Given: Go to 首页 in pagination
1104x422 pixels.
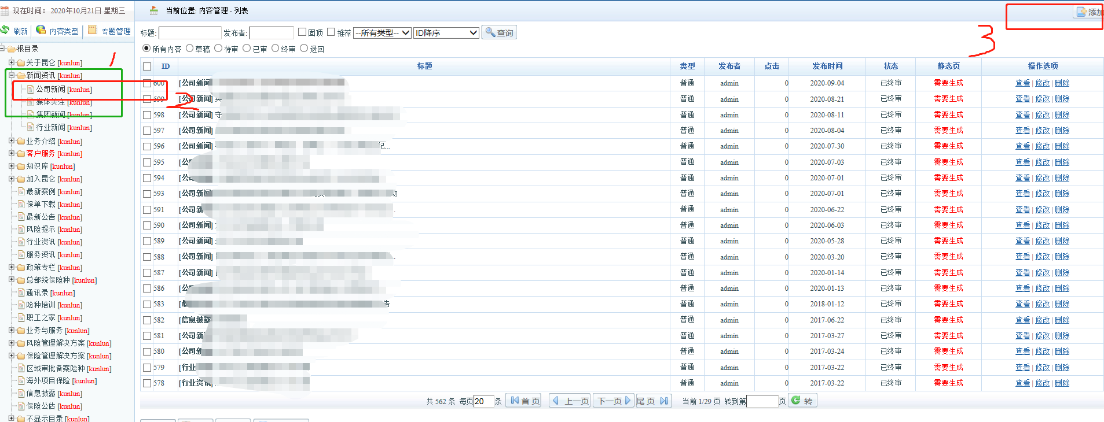Looking at the screenshot, I should 523,401.
